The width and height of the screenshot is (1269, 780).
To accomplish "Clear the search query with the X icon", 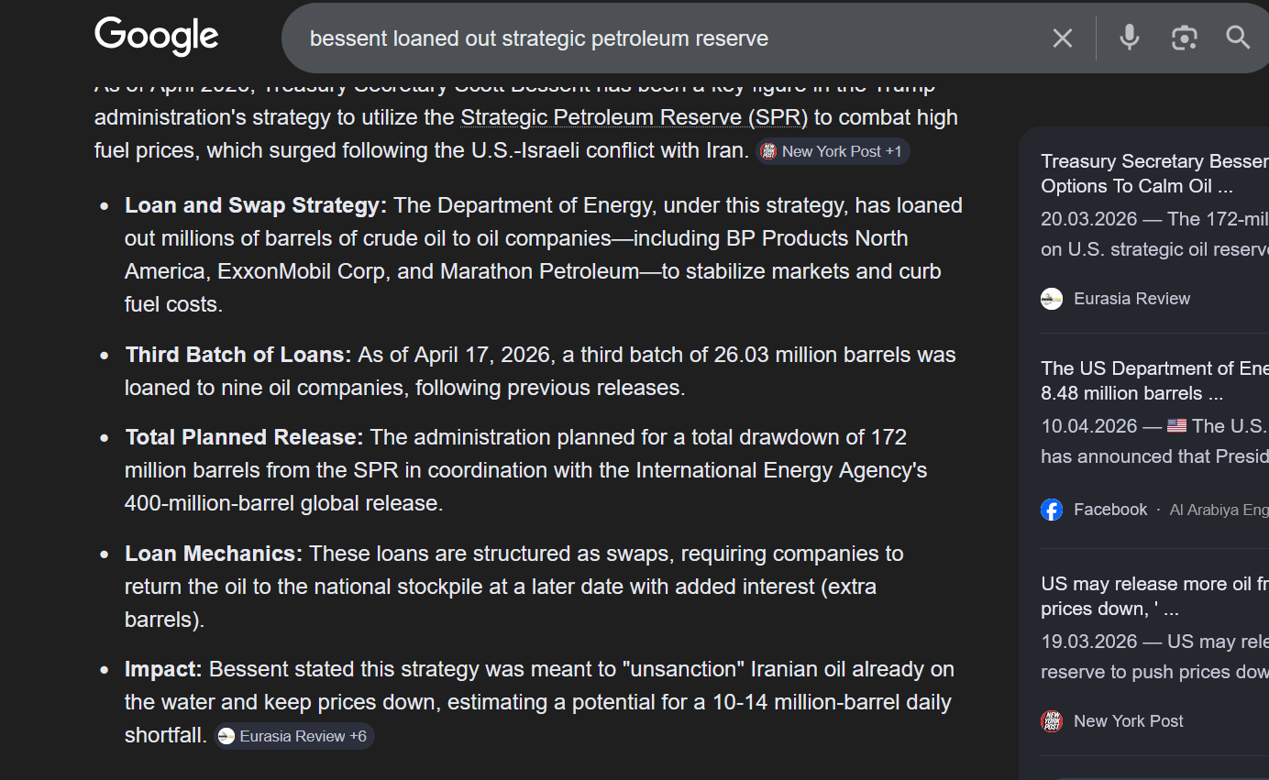I will [x=1062, y=38].
